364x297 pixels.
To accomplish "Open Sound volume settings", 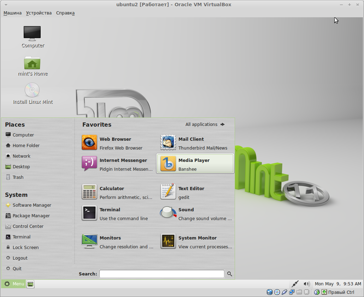I will [x=195, y=213].
